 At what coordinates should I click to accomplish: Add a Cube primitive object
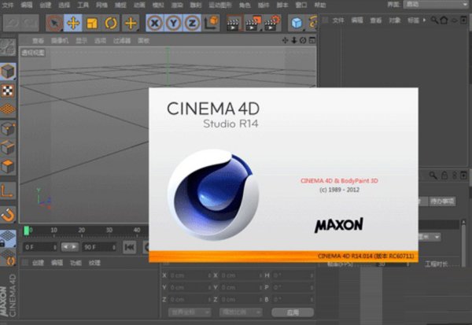[x=297, y=23]
